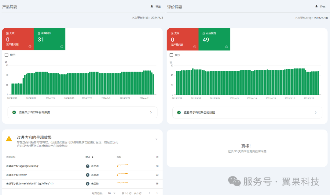Toggle the 展示 checkbox in review panel
The height and width of the screenshot is (195, 330).
pyautogui.click(x=171, y=55)
